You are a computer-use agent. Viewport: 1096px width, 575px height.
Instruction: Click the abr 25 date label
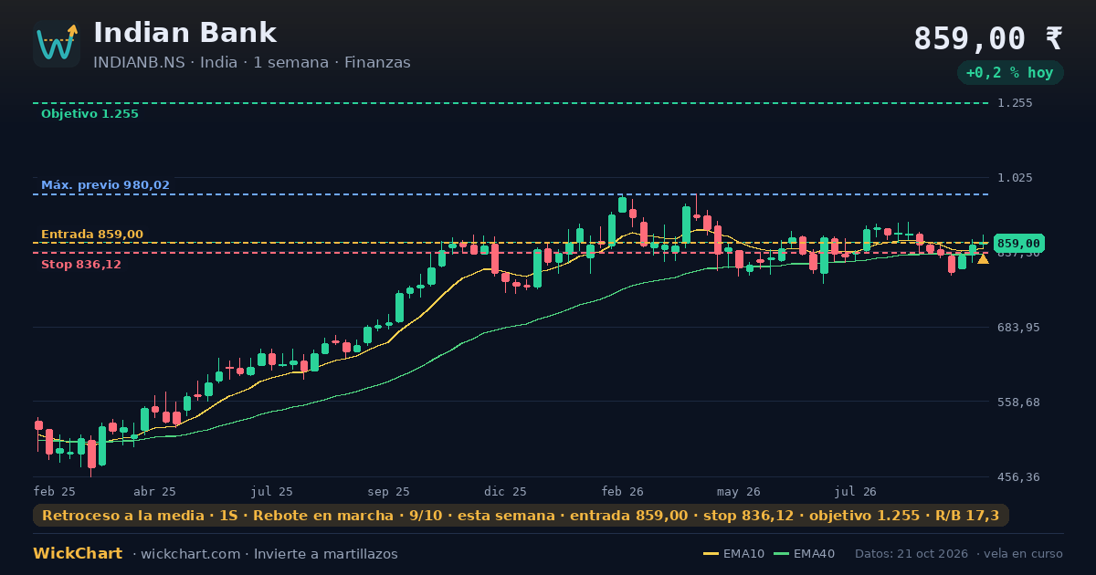click(154, 491)
